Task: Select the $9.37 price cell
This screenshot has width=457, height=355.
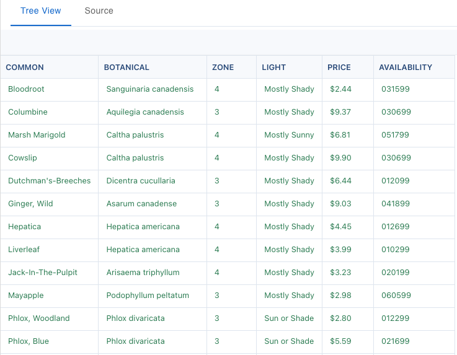Action: pyautogui.click(x=348, y=112)
